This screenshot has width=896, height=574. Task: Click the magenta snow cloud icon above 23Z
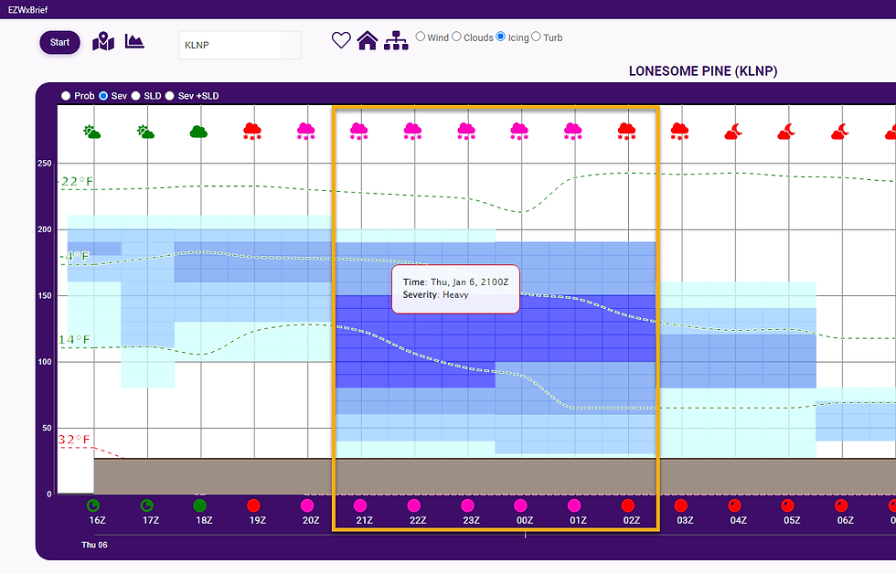click(x=466, y=131)
